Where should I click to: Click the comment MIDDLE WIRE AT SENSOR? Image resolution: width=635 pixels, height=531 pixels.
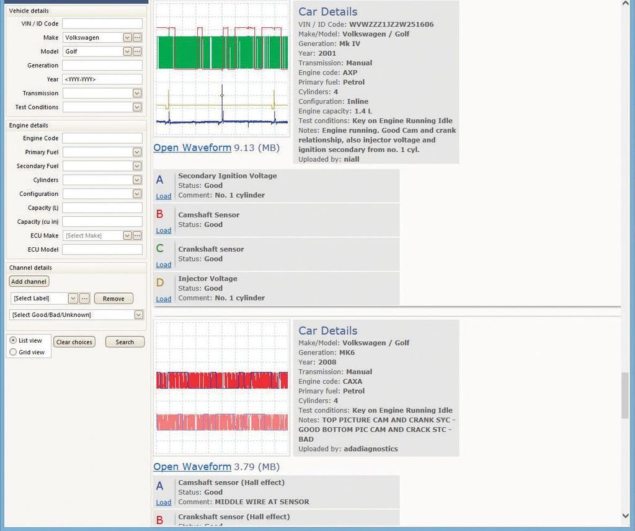point(262,502)
